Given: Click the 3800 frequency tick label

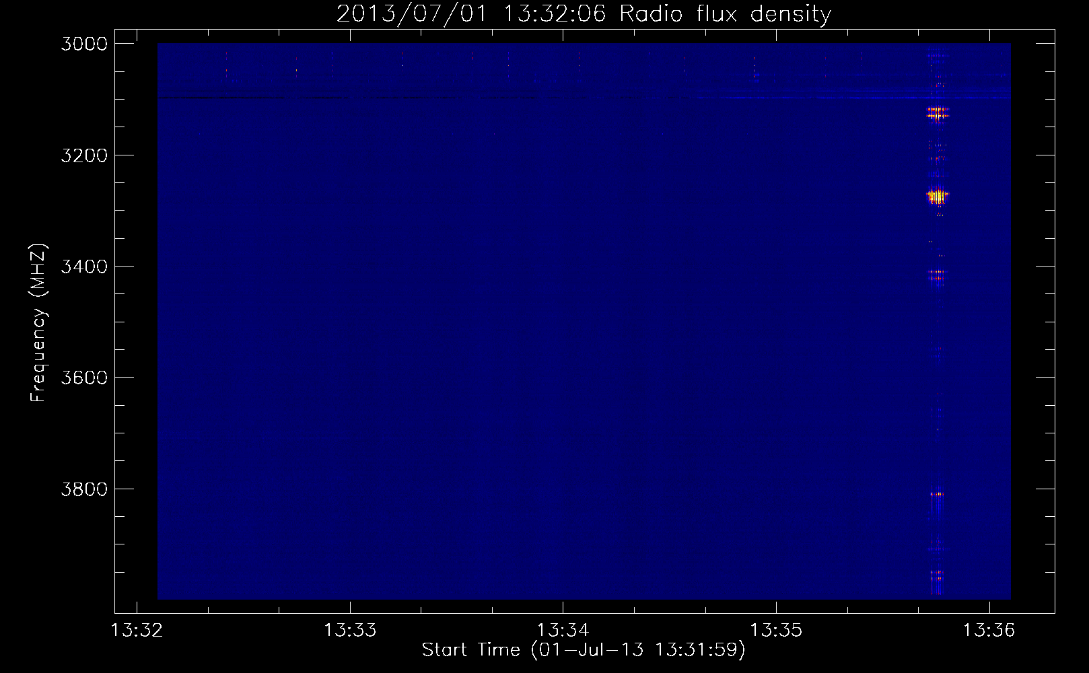Looking at the screenshot, I should coord(84,489).
